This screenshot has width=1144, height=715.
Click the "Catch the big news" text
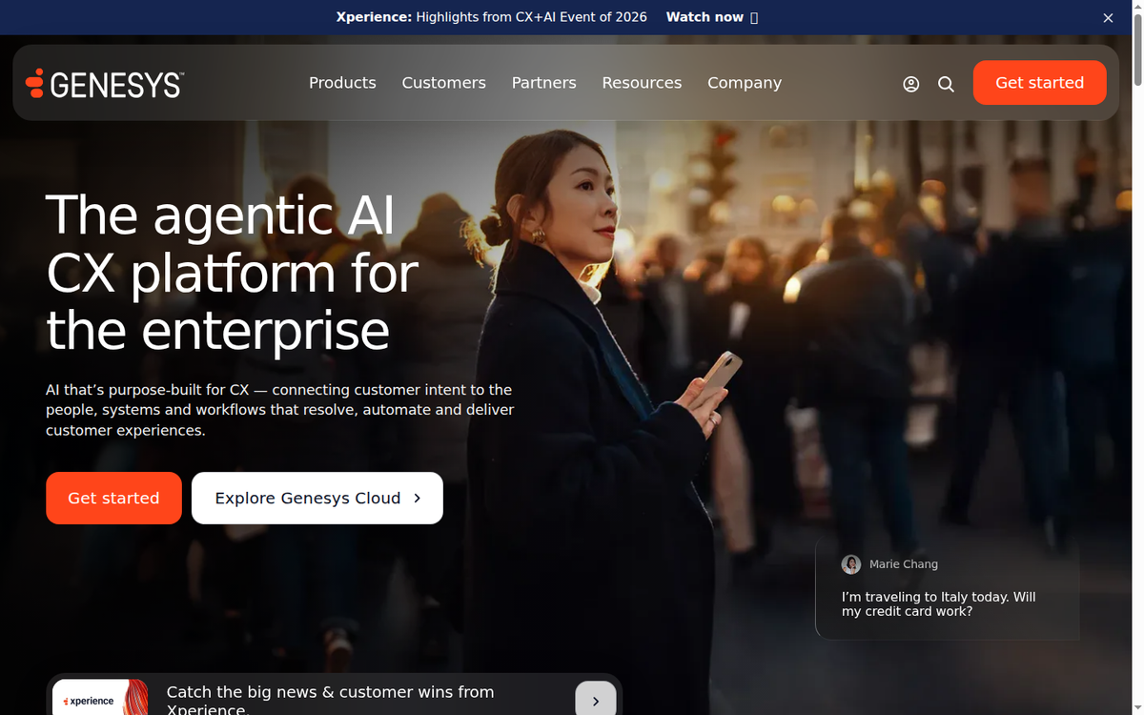330,701
